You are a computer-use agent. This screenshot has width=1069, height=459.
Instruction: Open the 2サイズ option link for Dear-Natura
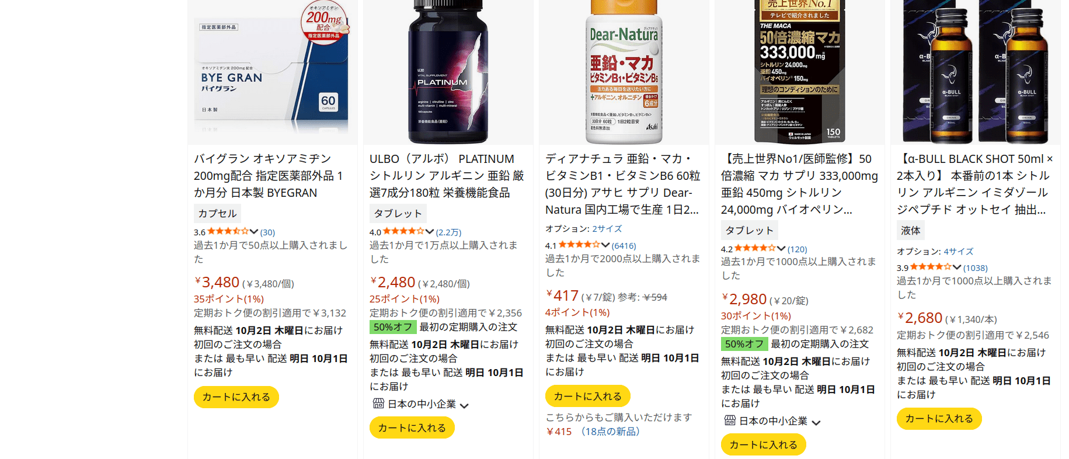click(607, 228)
